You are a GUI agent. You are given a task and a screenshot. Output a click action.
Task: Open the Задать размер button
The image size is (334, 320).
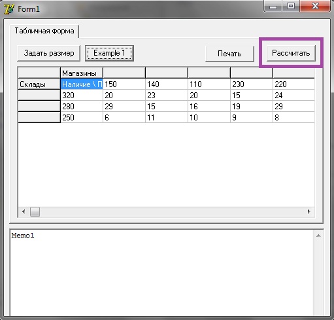click(x=48, y=53)
